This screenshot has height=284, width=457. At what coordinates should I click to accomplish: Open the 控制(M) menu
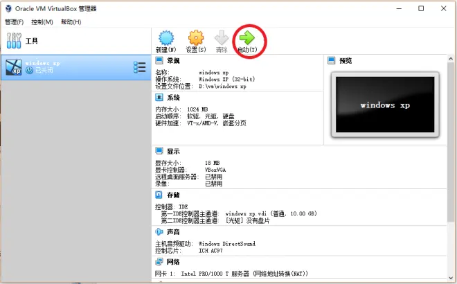tap(42, 22)
